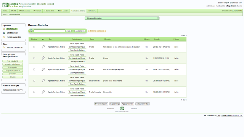Check the delete box for 13-ABR-2023 message
The height and width of the screenshot is (137, 244).
34,92
